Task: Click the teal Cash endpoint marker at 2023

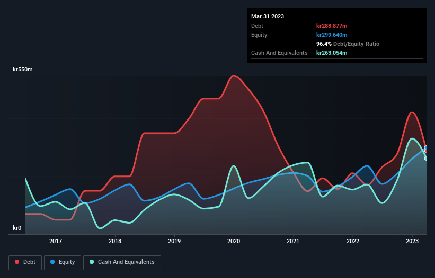Action: pos(426,159)
